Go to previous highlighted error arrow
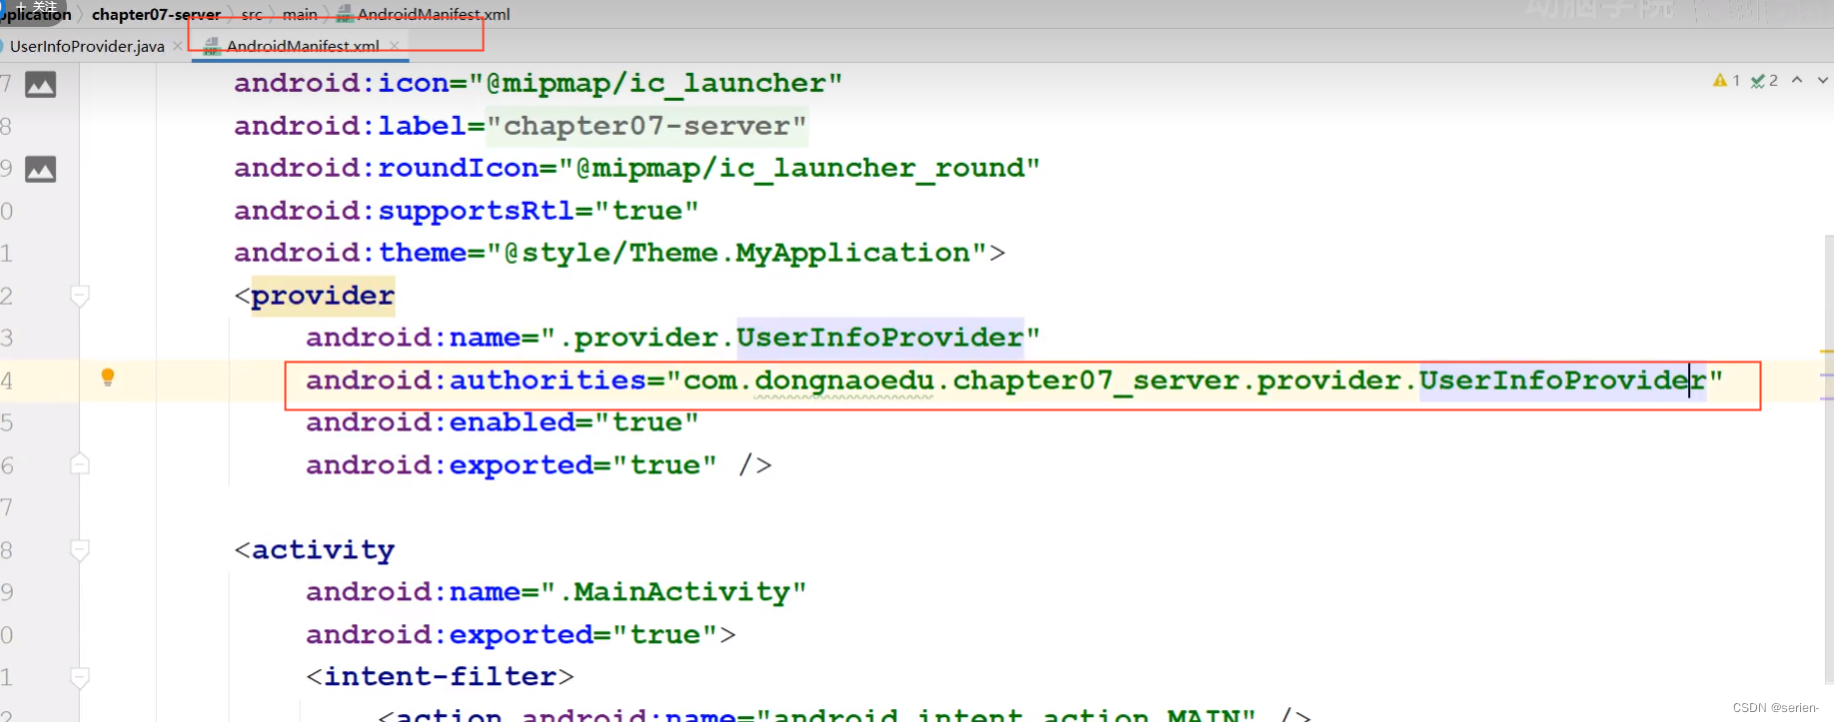The image size is (1834, 722). 1797,80
